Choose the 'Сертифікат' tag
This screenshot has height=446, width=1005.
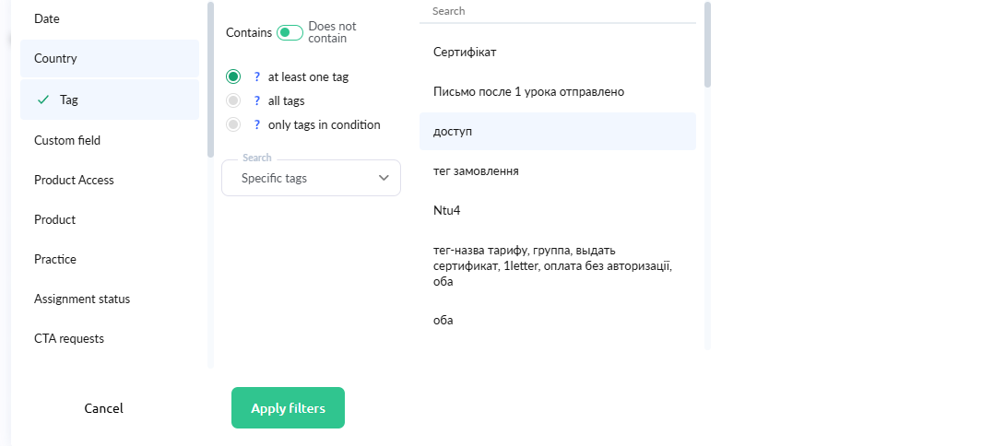click(x=558, y=53)
